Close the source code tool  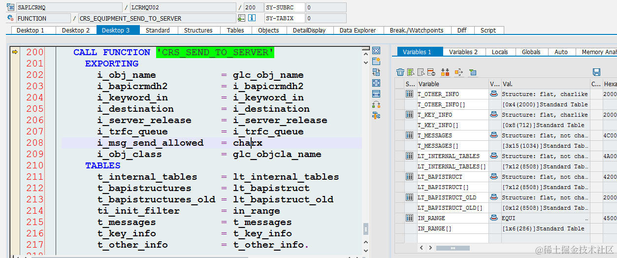pos(376,51)
